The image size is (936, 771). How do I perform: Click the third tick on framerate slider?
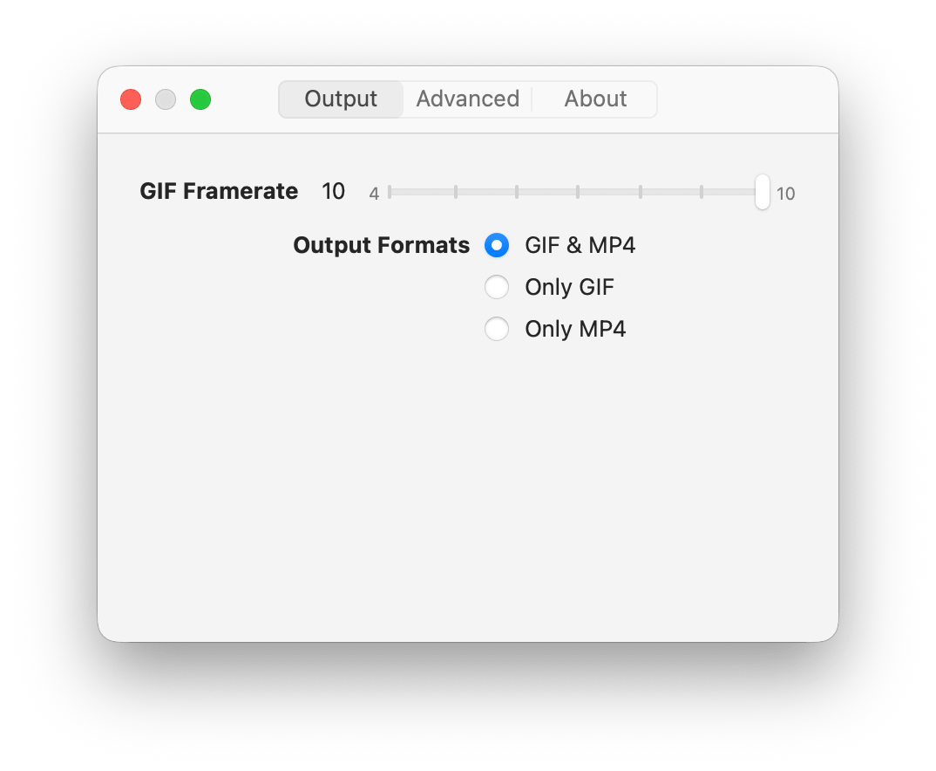pyautogui.click(x=517, y=192)
